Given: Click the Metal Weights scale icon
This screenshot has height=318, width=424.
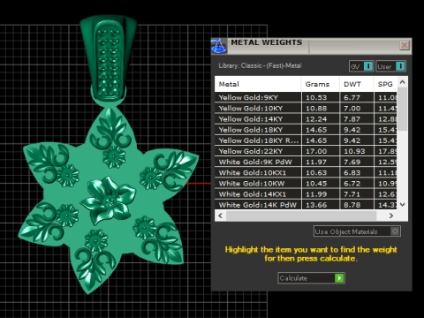Looking at the screenshot, I should (x=219, y=46).
